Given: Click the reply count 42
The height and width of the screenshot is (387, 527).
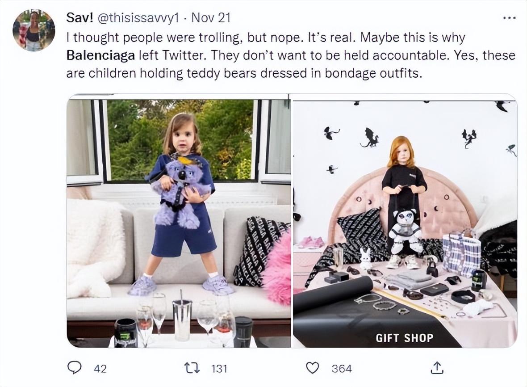Looking at the screenshot, I should click(100, 368).
